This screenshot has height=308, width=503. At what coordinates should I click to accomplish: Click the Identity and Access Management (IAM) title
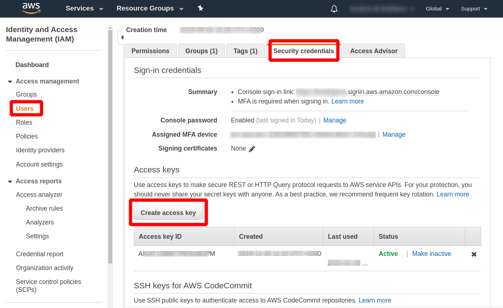click(42, 34)
